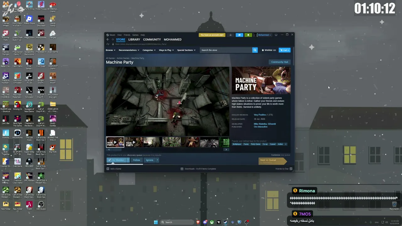Select the Fortnite desktop icon
402x226 pixels.
point(6,134)
